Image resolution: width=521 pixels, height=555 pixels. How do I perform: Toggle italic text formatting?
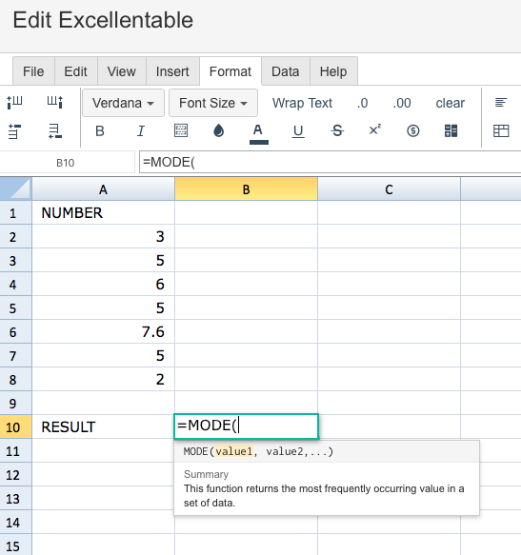141,131
